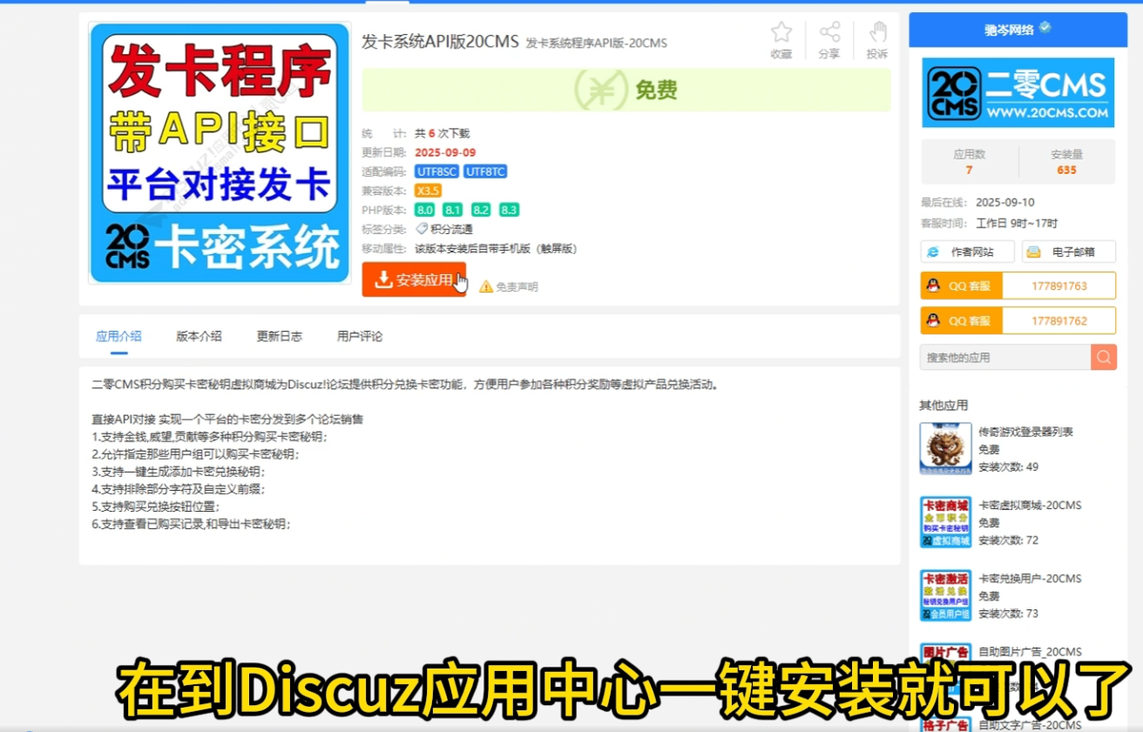Viewport: 1143px width, 732px height.
Task: Focus the 搜索他的应用 search field
Action: click(1005, 357)
